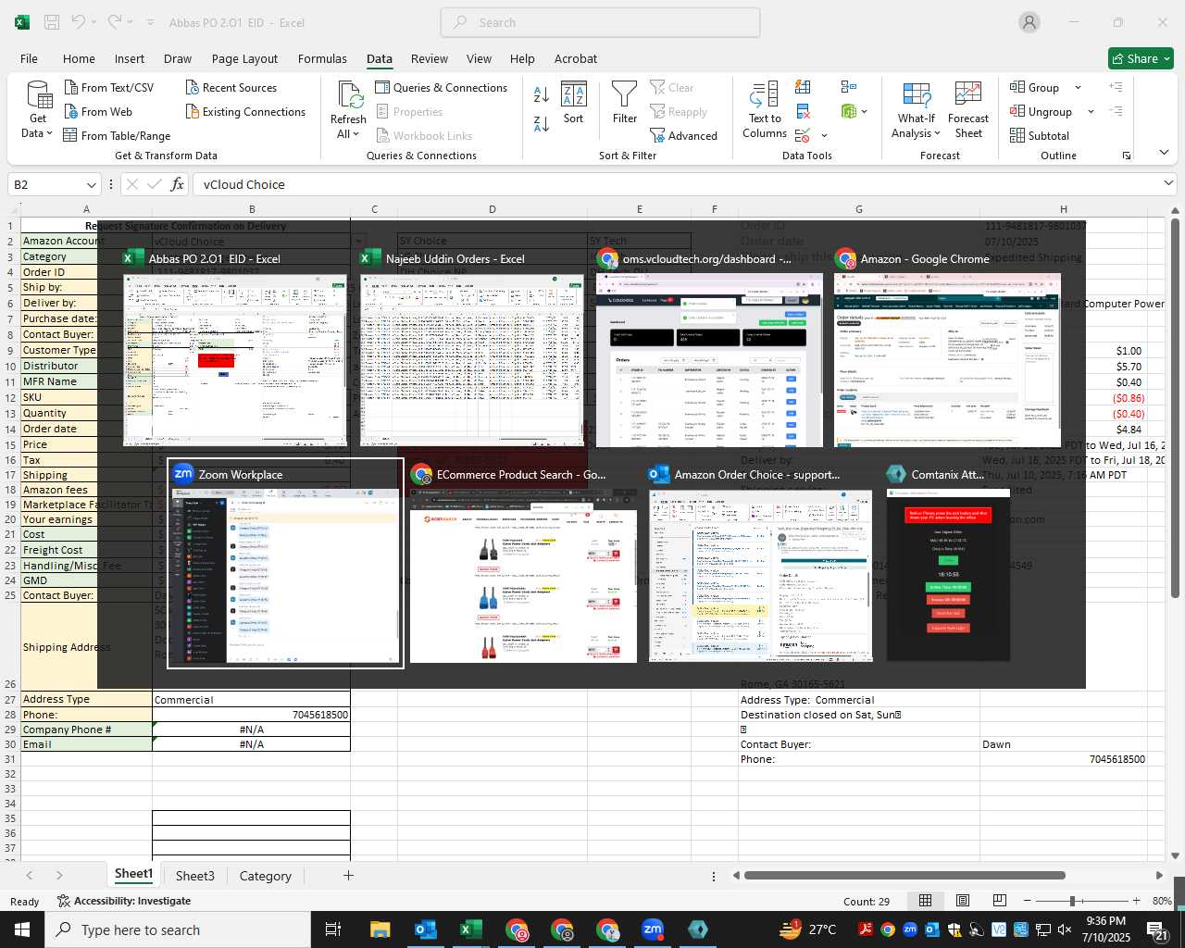Click the Data Validation icon
Viewport: 1185px width, 948px height.
tap(803, 136)
